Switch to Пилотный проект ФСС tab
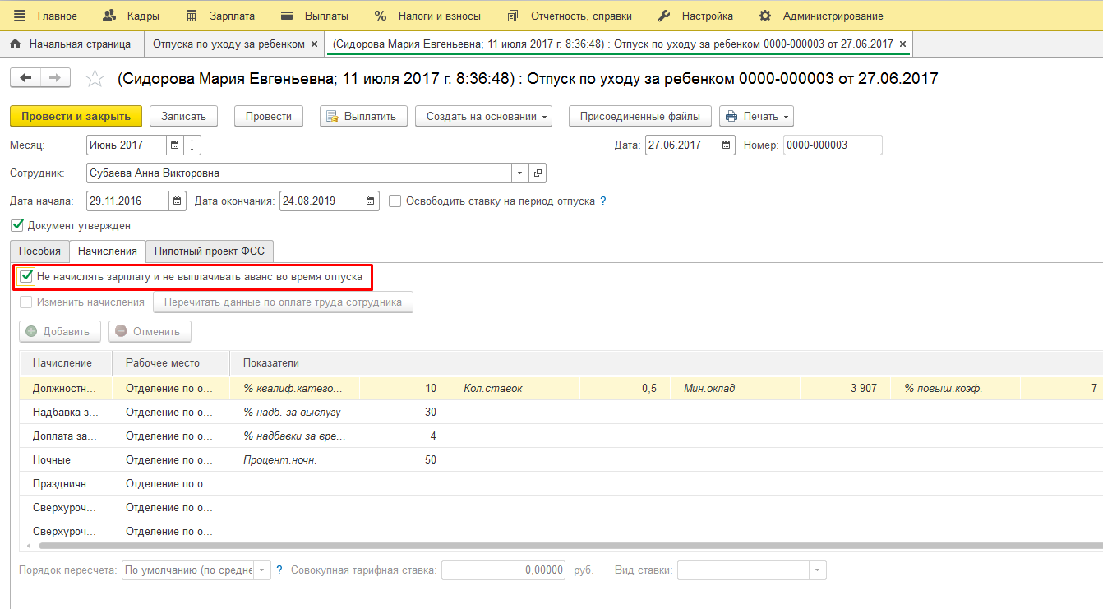This screenshot has width=1103, height=609. (210, 251)
